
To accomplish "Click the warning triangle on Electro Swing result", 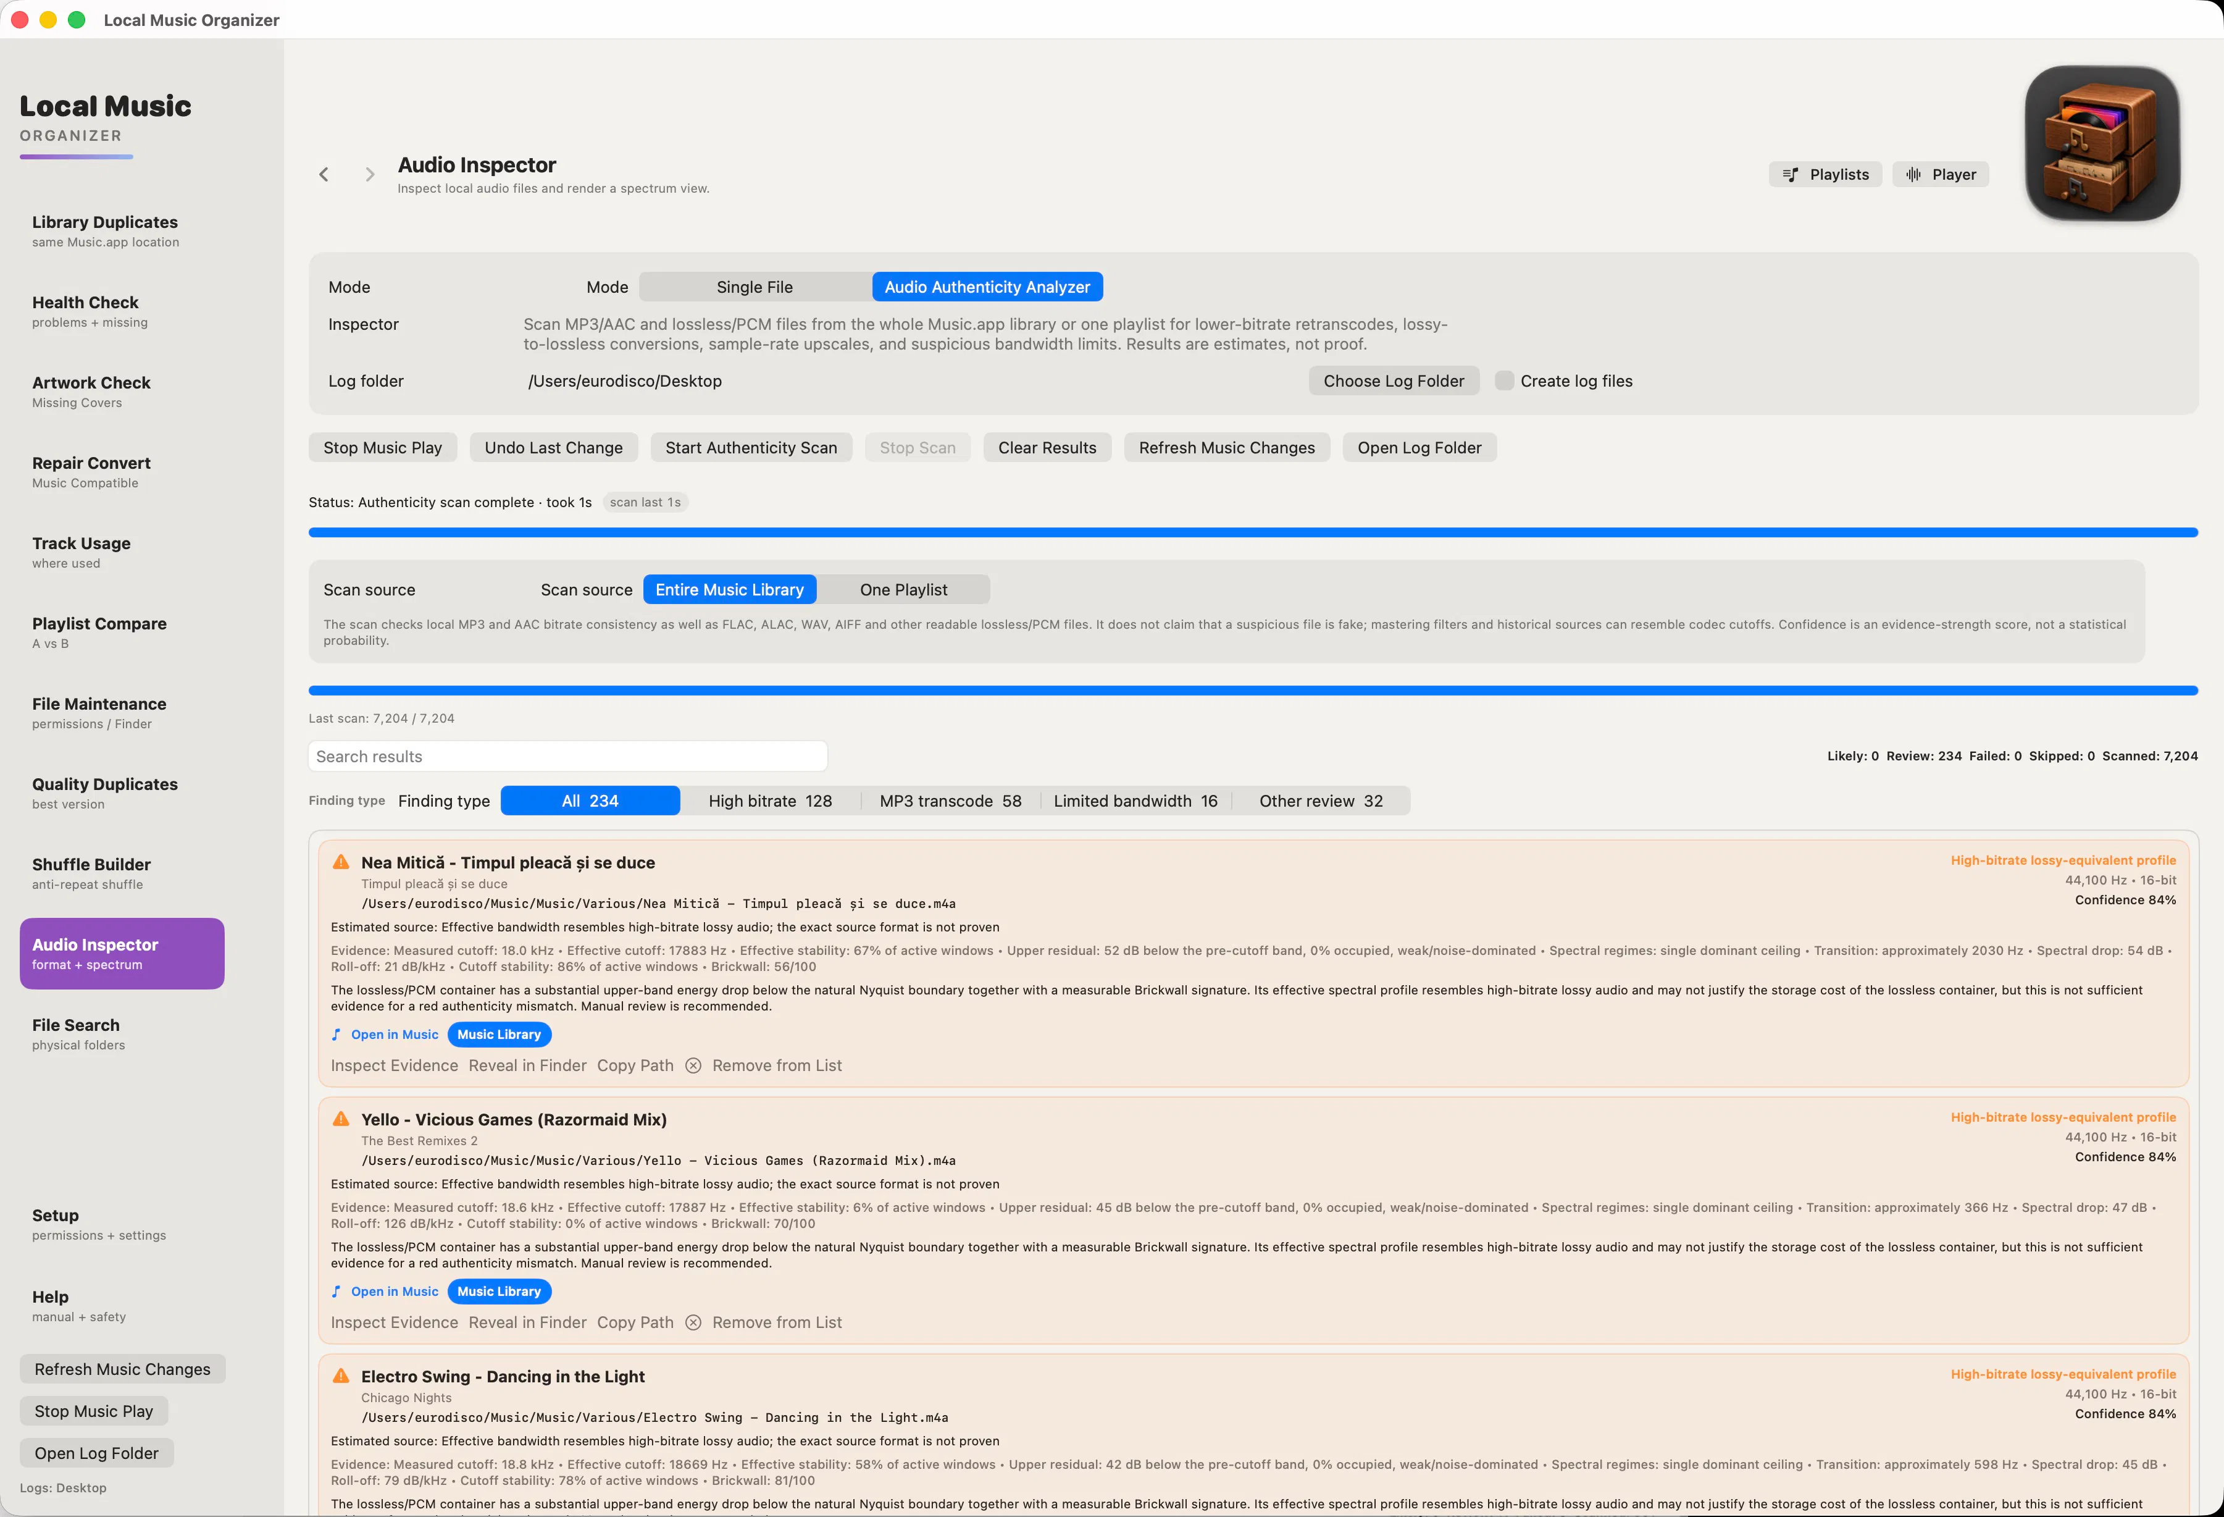I will (x=341, y=1376).
